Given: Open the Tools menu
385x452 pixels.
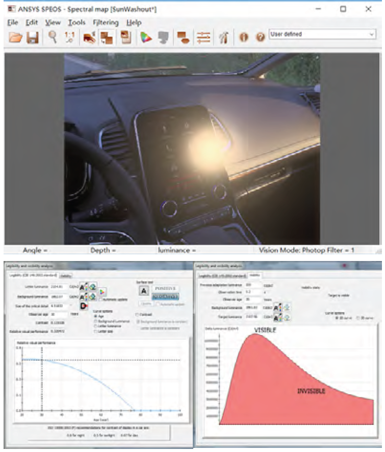Looking at the screenshot, I should (x=76, y=22).
